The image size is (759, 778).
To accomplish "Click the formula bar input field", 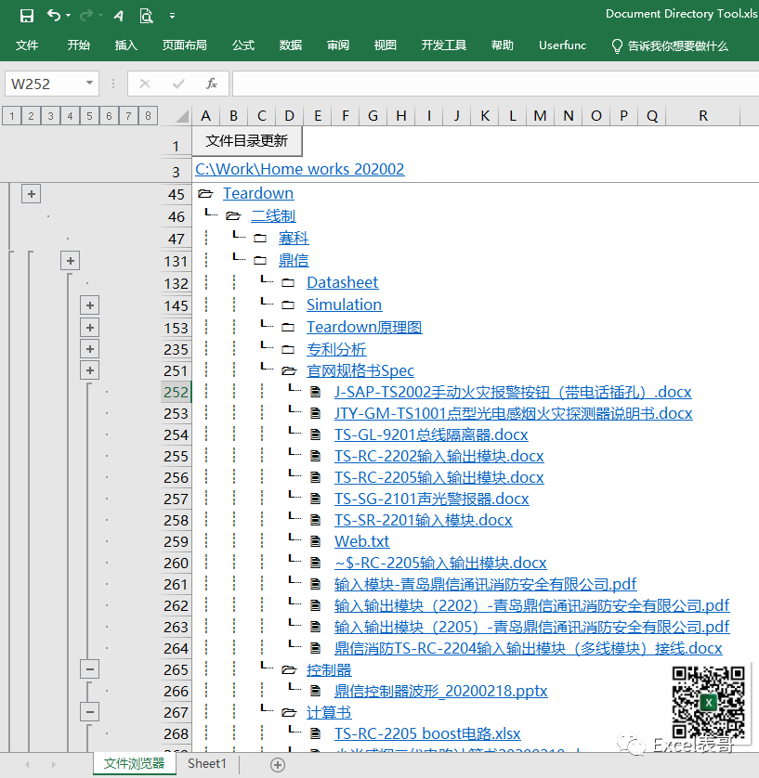I will (x=495, y=84).
